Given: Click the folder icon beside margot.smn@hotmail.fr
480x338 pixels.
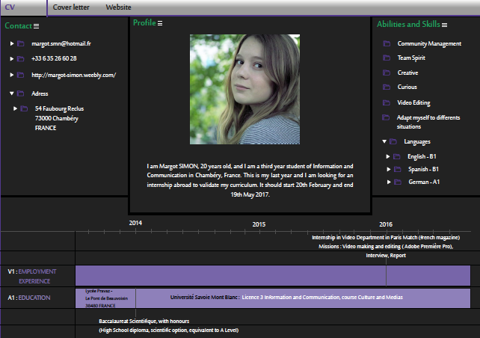Looking at the screenshot, I should (21, 43).
